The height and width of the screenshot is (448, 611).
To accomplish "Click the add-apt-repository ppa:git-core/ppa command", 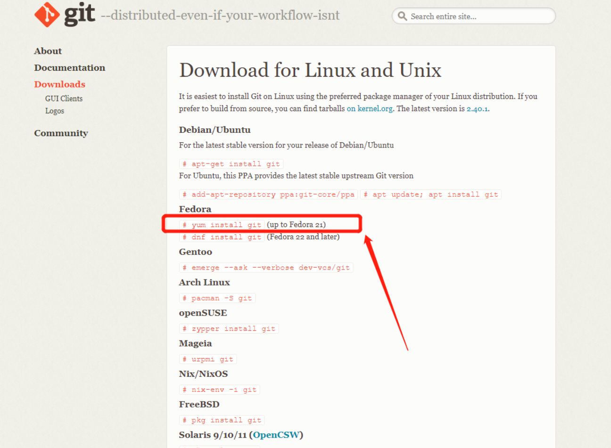I will point(268,195).
